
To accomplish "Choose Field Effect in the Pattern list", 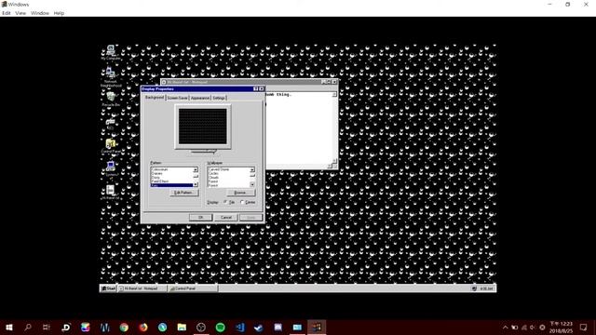I will (x=171, y=181).
